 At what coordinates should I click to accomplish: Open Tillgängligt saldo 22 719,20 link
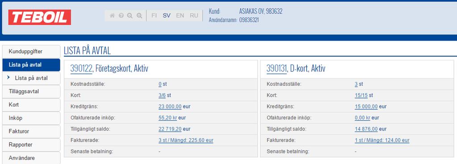tap(170, 129)
